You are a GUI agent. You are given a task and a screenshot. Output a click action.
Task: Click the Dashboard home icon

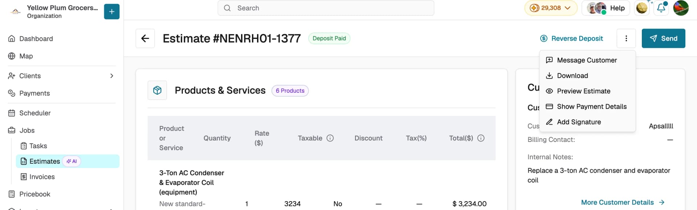tap(12, 38)
